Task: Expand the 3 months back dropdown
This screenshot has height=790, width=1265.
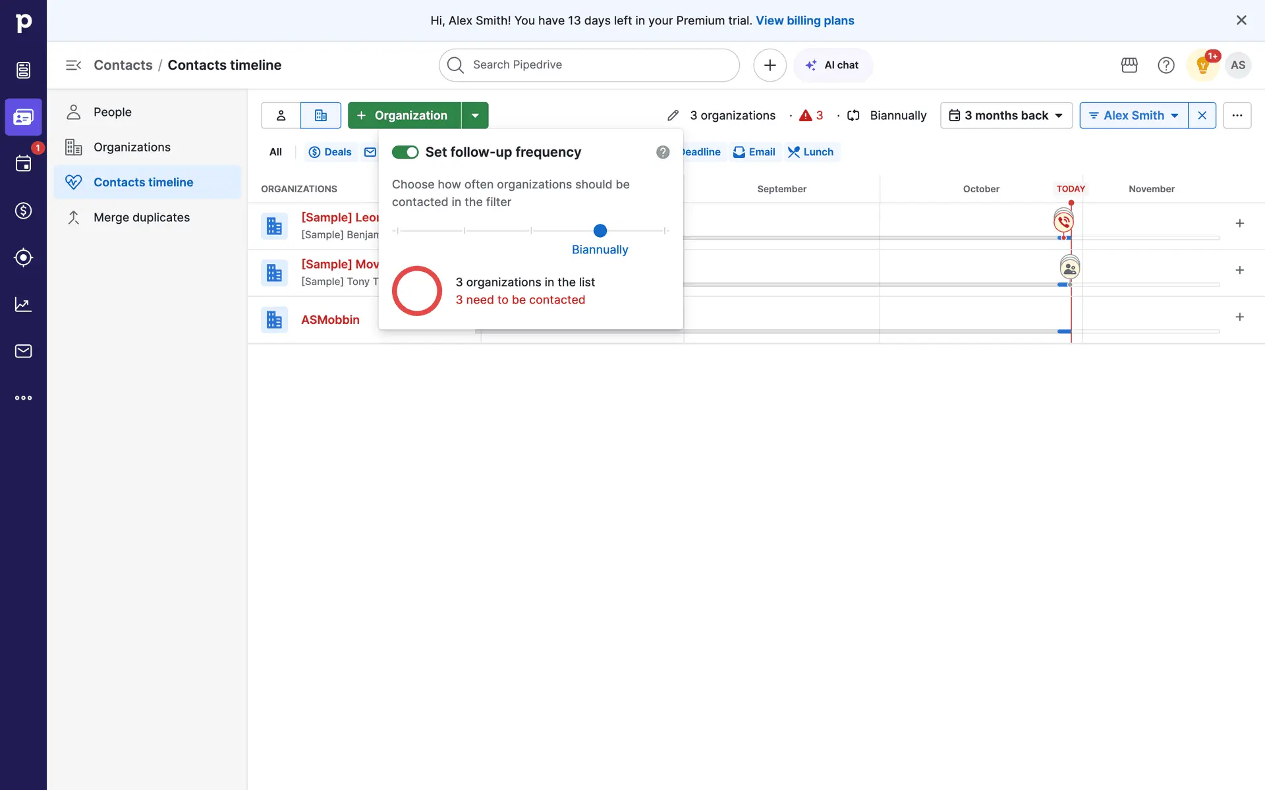Action: click(1006, 115)
